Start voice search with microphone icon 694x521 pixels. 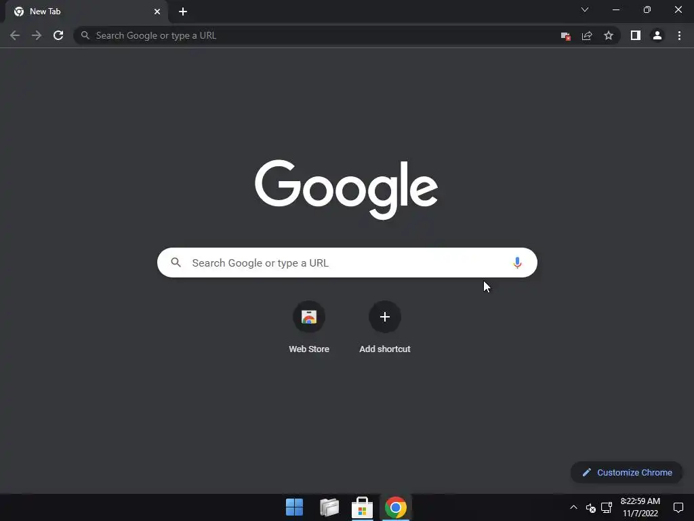(517, 263)
